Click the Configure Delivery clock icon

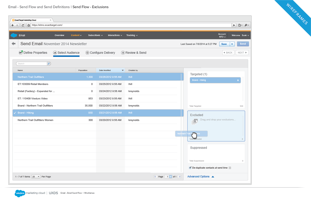87,53
